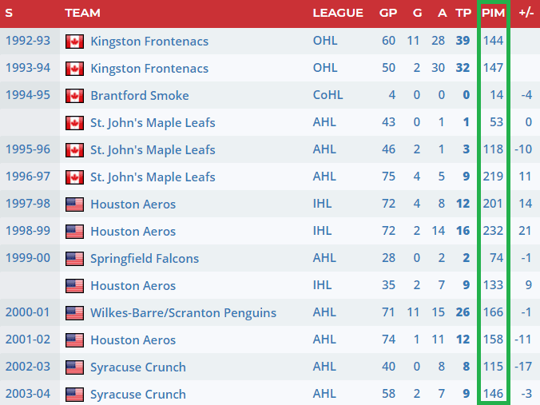This screenshot has width=540, height=405.
Task: Open the Springfield Falcons team link
Action: [145, 259]
